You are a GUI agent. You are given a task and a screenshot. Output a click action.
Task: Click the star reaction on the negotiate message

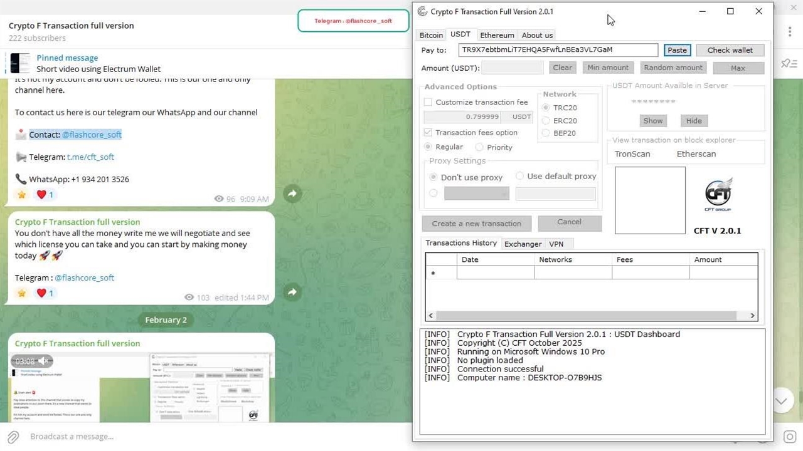[x=22, y=293]
